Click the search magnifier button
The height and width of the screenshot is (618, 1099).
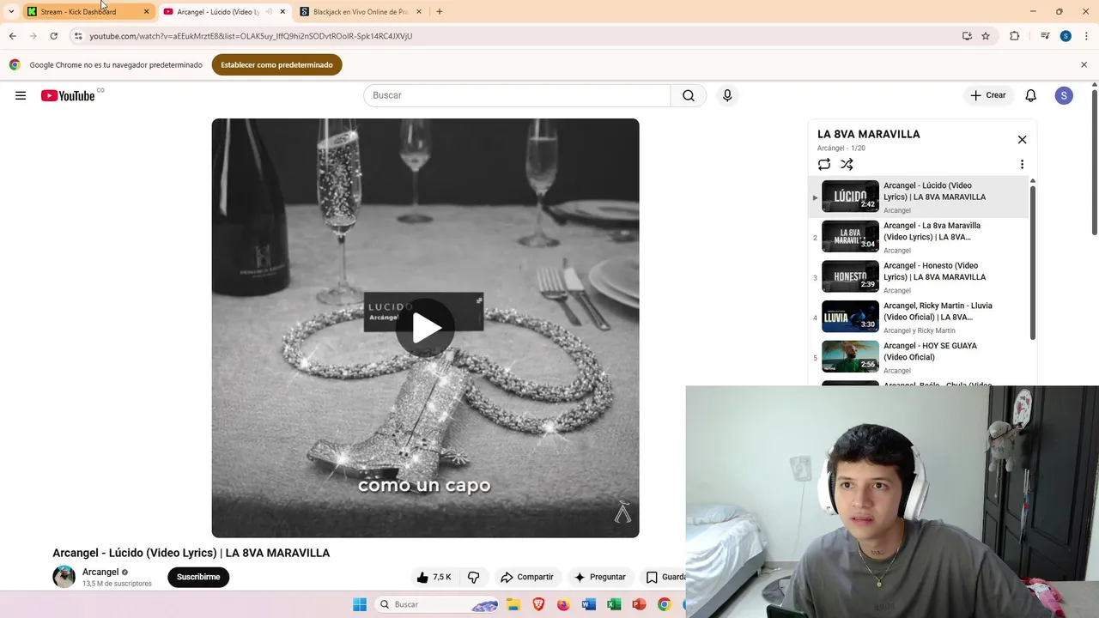[x=689, y=95]
